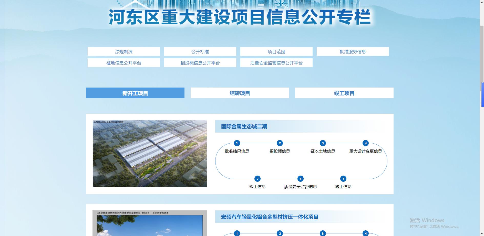Open the 公开标准 link

[x=200, y=51]
